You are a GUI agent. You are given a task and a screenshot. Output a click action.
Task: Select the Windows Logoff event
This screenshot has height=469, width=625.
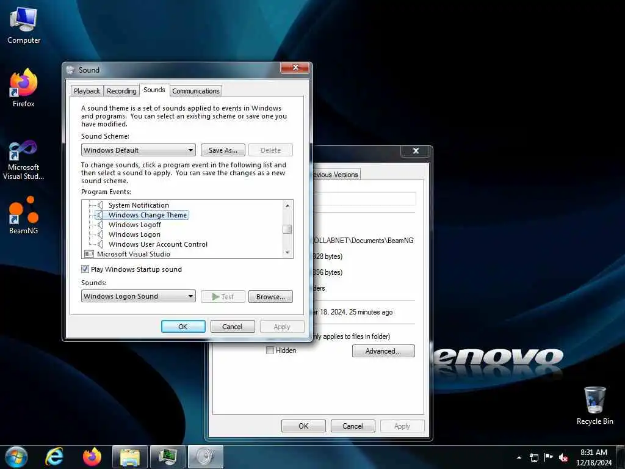click(x=135, y=225)
